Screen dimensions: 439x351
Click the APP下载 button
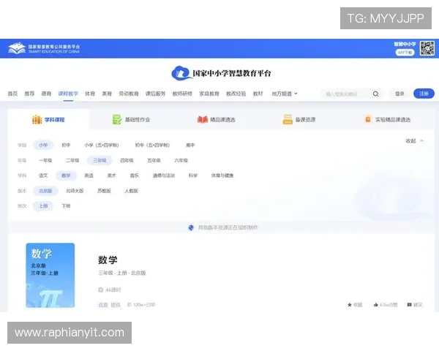tap(405, 53)
